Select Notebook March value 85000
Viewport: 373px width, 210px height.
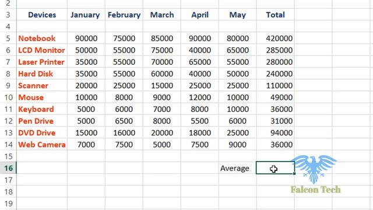click(162, 38)
